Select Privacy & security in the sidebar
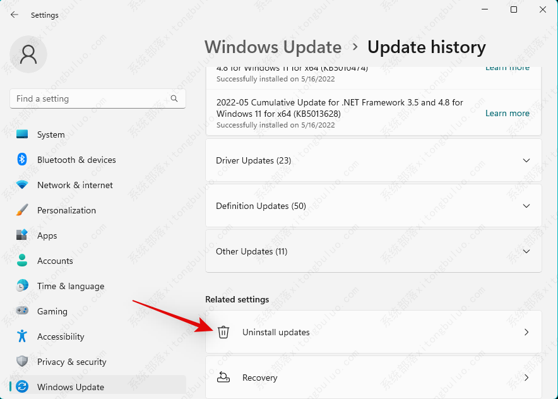Viewport: 558px width, 399px height. tap(71, 362)
